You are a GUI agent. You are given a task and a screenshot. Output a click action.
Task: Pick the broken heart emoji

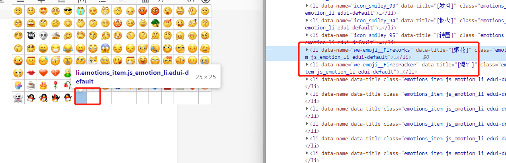(55, 73)
